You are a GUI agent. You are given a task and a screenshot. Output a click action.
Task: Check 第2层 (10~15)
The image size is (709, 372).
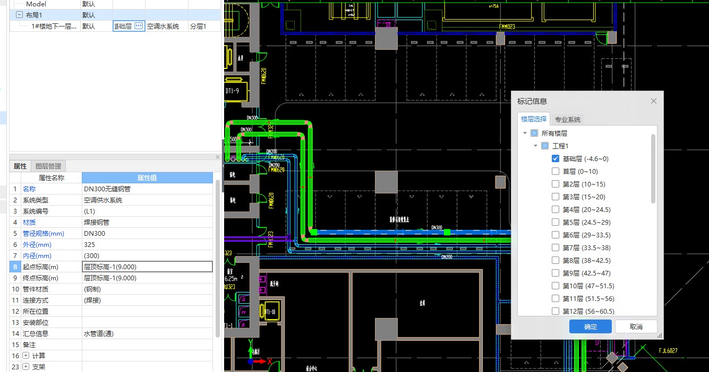(x=556, y=184)
